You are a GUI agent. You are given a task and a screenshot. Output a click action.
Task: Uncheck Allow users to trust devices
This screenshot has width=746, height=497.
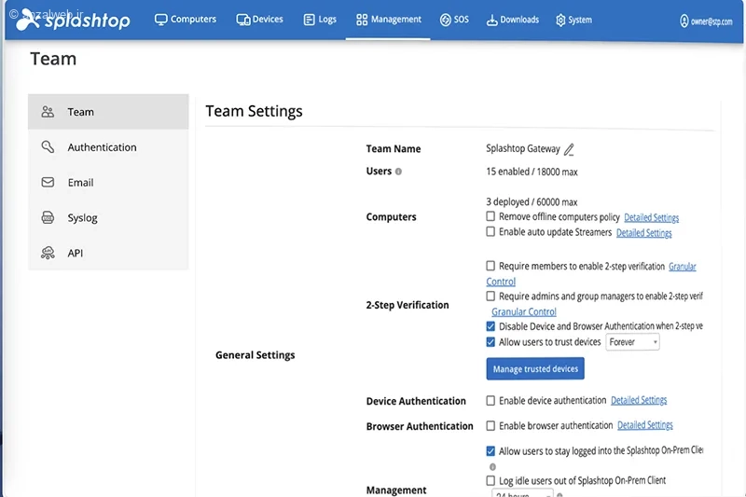pos(490,342)
